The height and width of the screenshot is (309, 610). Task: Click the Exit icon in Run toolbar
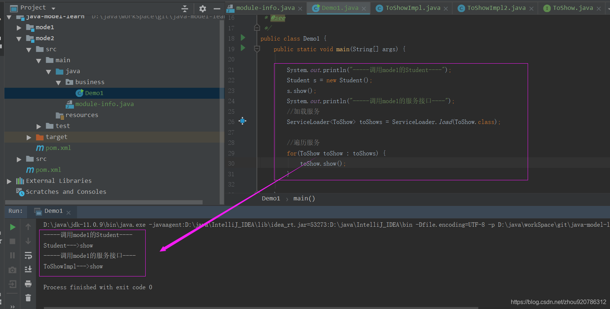pyautogui.click(x=12, y=284)
